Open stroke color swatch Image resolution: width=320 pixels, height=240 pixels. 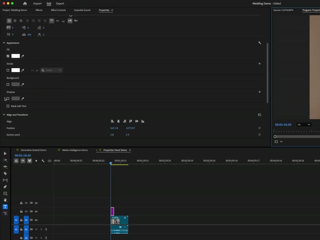(x=15, y=70)
